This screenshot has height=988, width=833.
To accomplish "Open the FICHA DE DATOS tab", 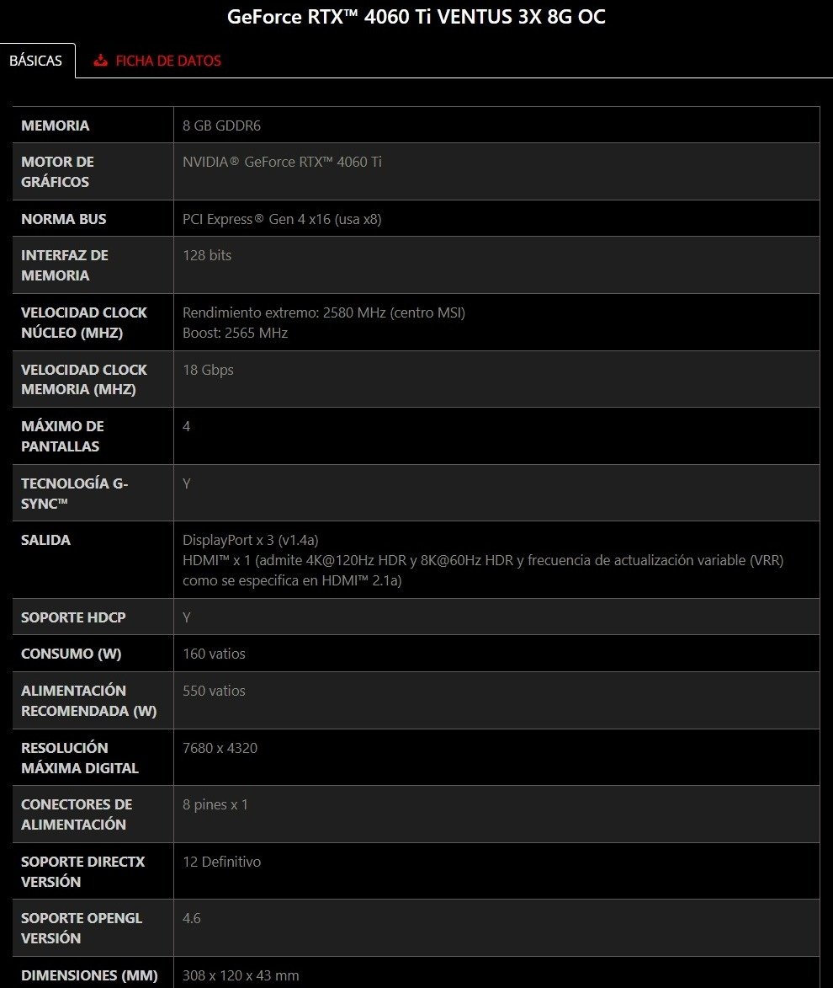I will pyautogui.click(x=167, y=61).
